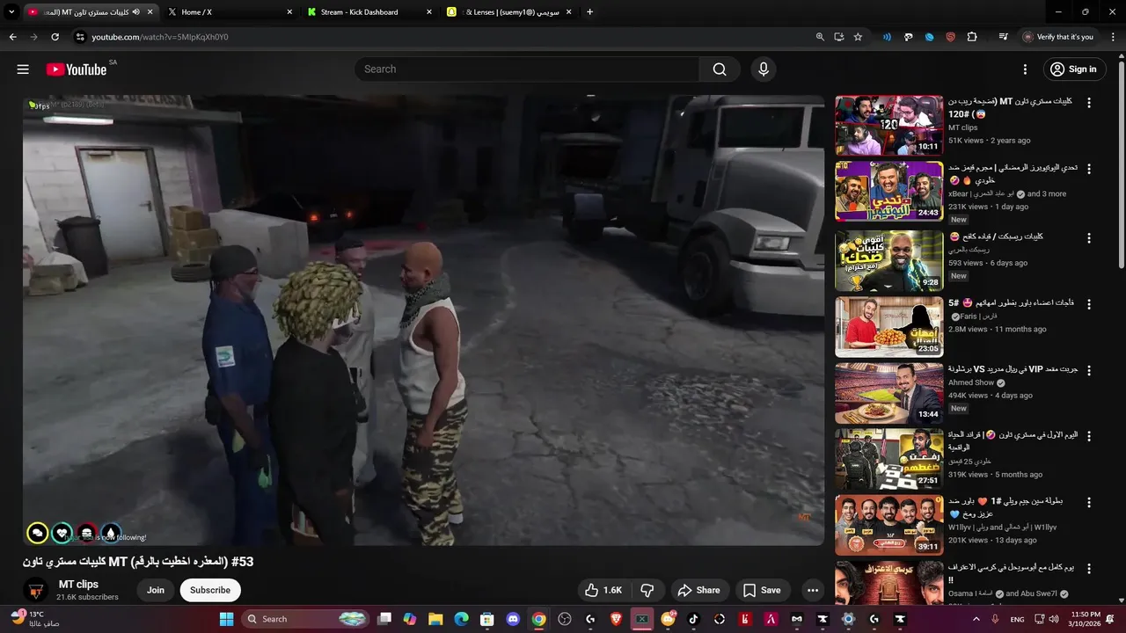
Task: Click the Join membership button
Action: click(x=156, y=590)
